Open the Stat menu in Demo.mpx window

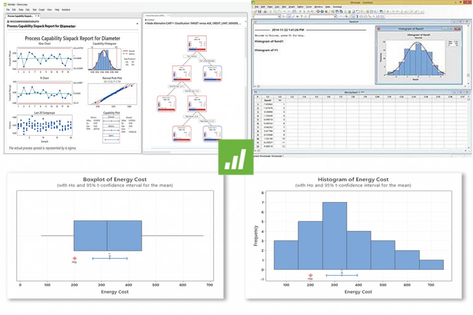(35, 9)
